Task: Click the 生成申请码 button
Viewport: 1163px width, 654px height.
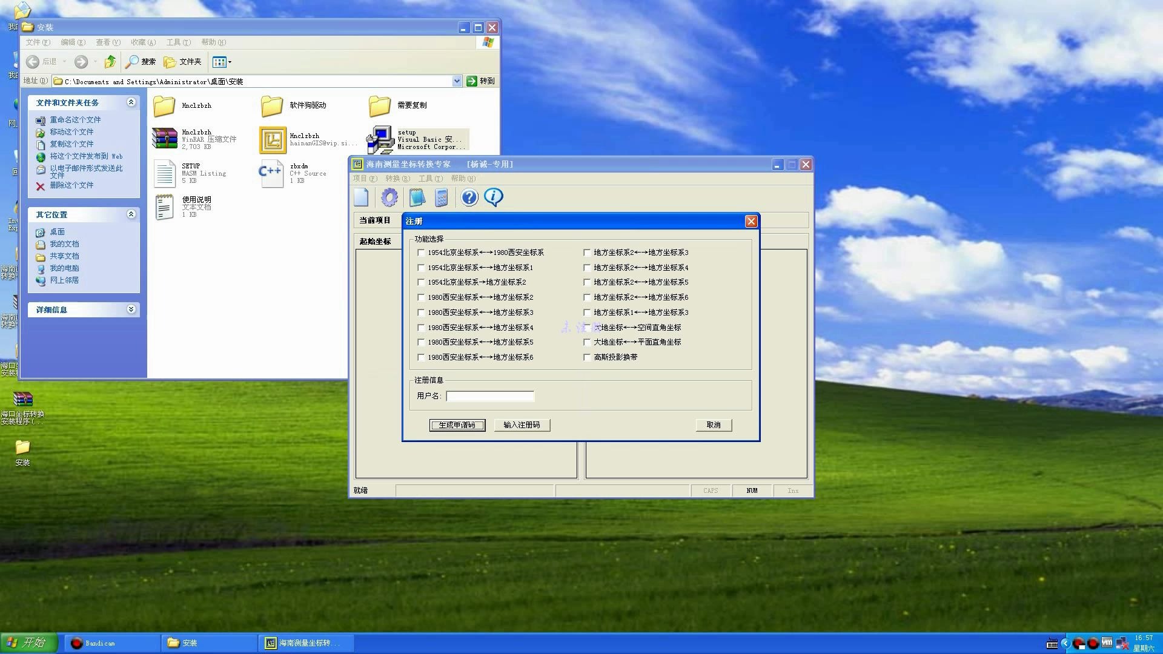Action: coord(457,425)
